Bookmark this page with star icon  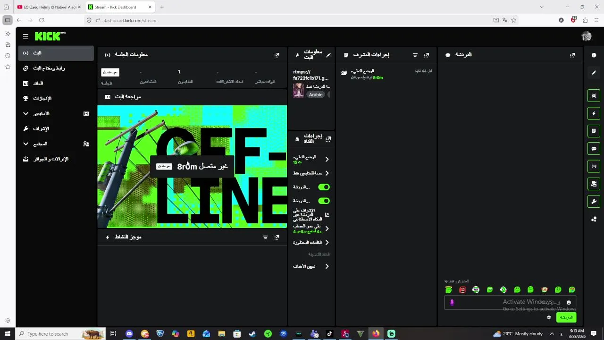click(514, 20)
